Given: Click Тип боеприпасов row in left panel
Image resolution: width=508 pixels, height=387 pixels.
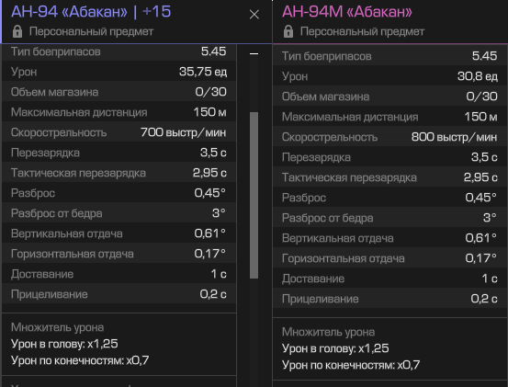Looking at the screenshot, I should click(119, 51).
